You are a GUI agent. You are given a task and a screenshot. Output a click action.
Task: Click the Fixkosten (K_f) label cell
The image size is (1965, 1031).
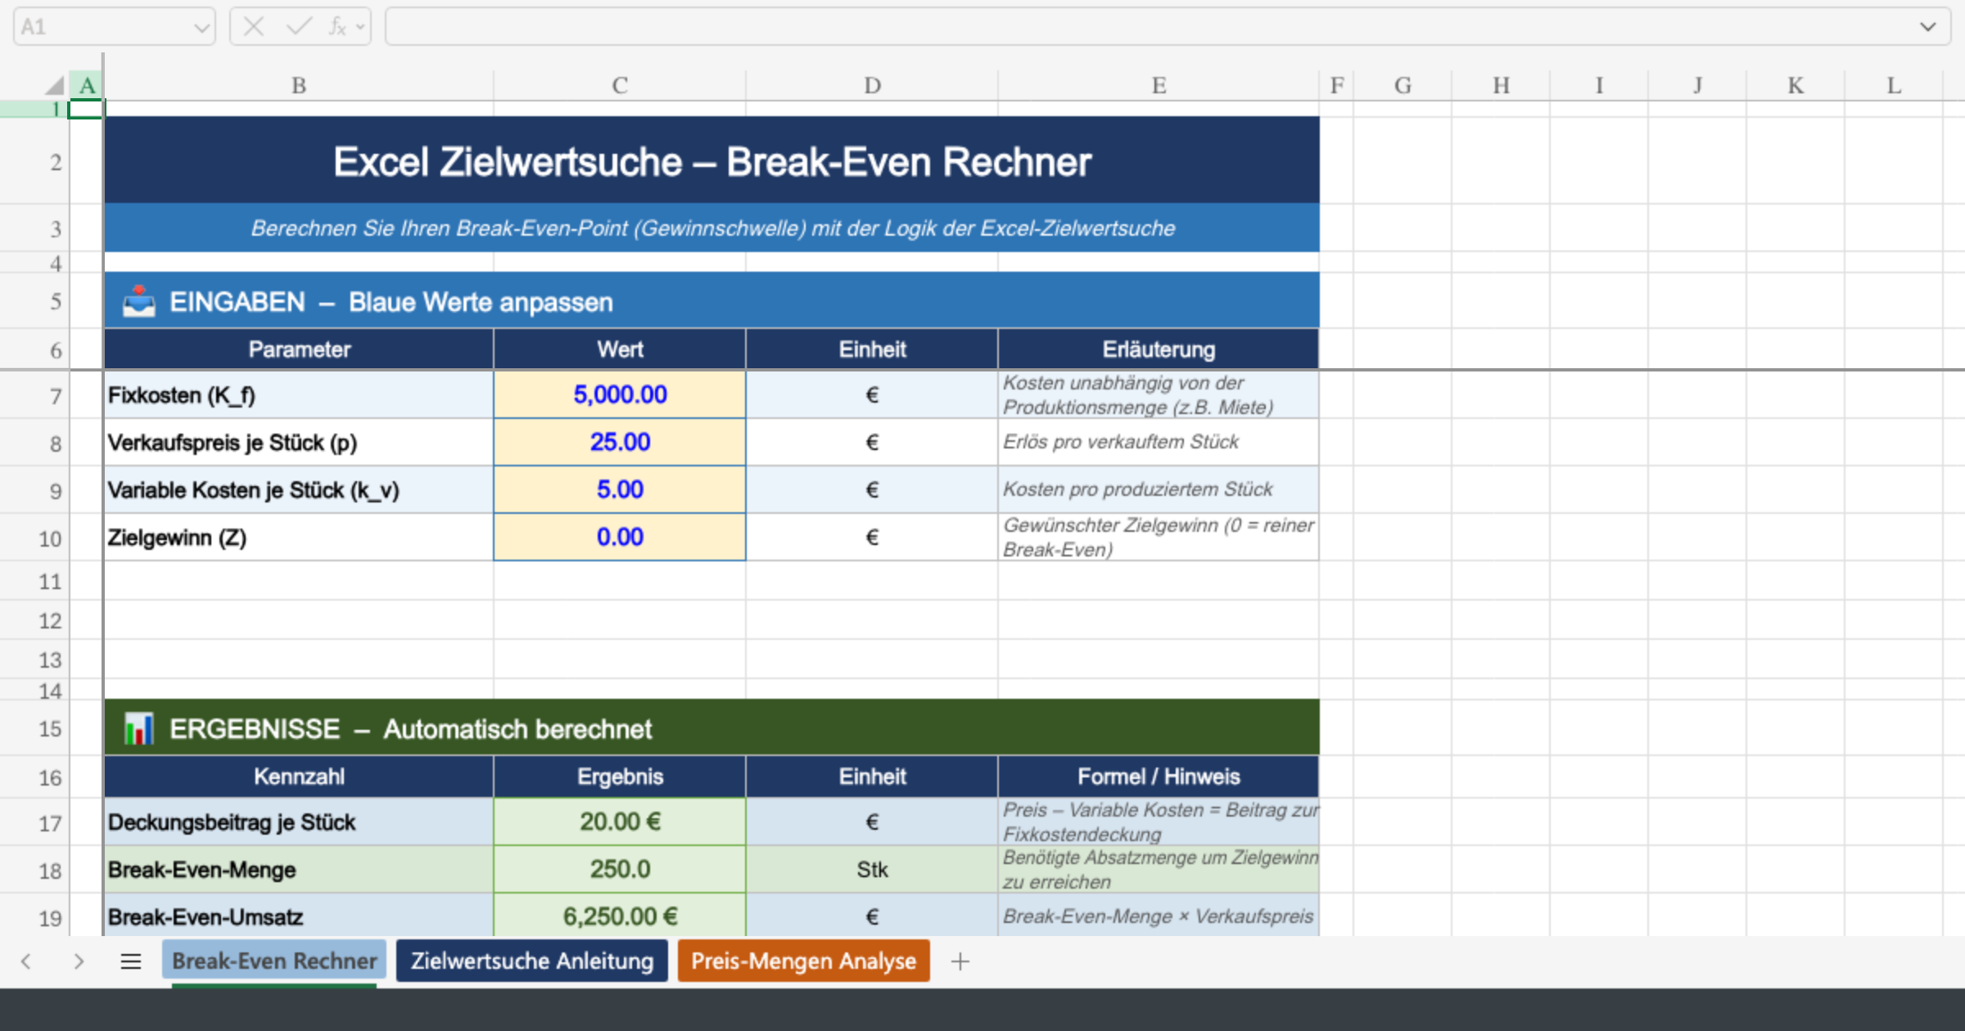pos(299,394)
